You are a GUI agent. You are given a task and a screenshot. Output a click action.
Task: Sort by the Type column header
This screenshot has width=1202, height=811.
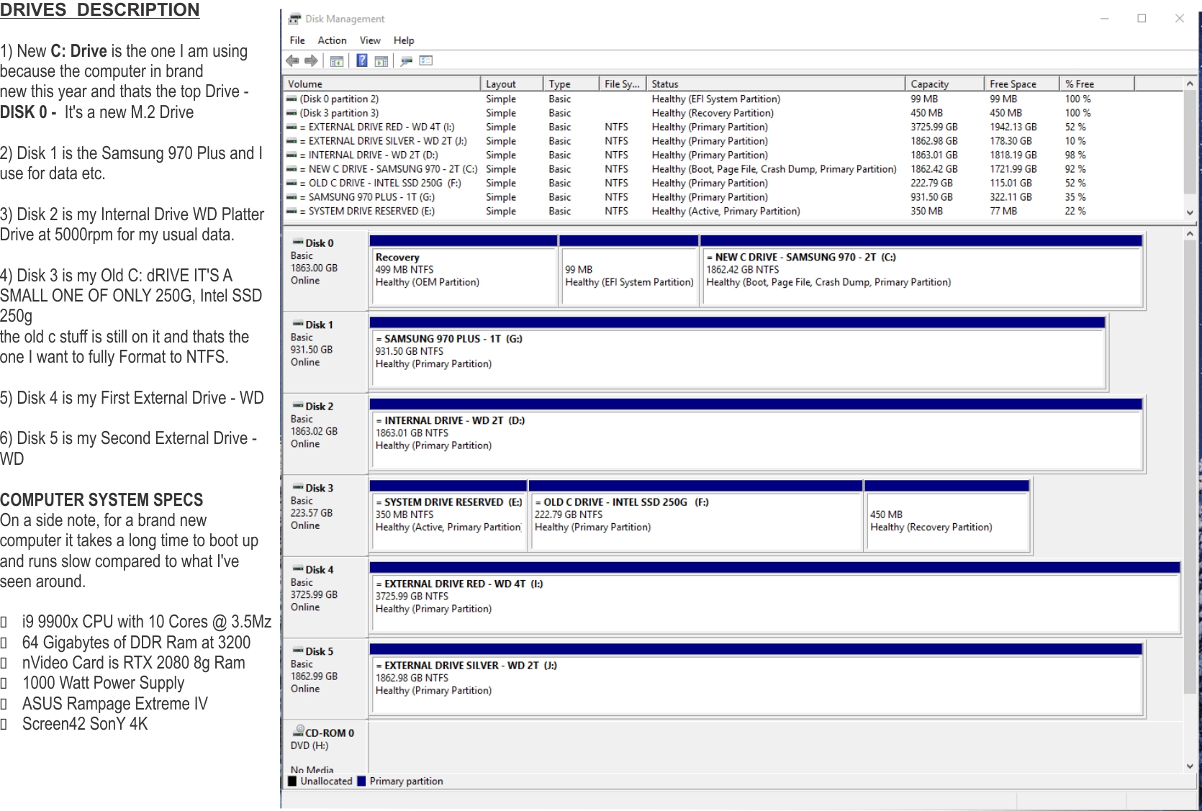pos(571,84)
